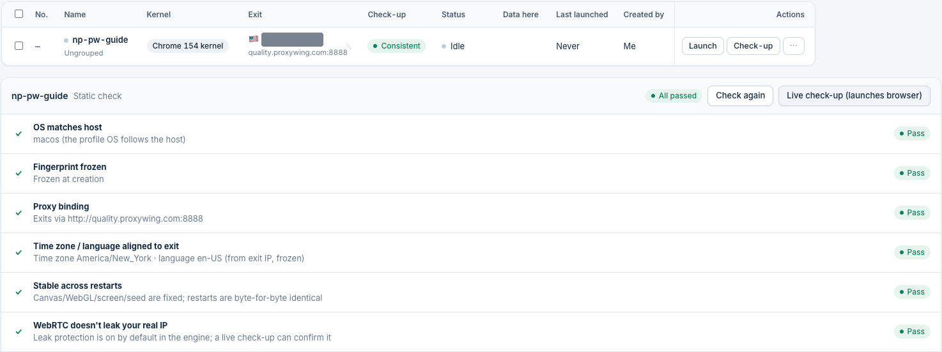Click the All passed status badge

[673, 96]
